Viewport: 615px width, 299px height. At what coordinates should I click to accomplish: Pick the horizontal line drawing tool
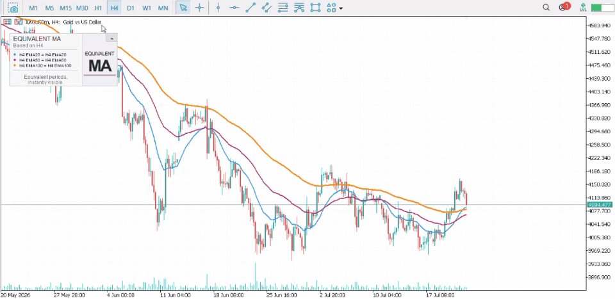click(x=234, y=8)
